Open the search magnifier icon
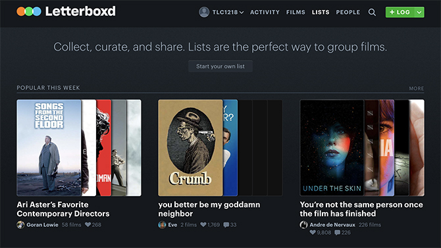Image resolution: width=441 pixels, height=248 pixels. 372,12
